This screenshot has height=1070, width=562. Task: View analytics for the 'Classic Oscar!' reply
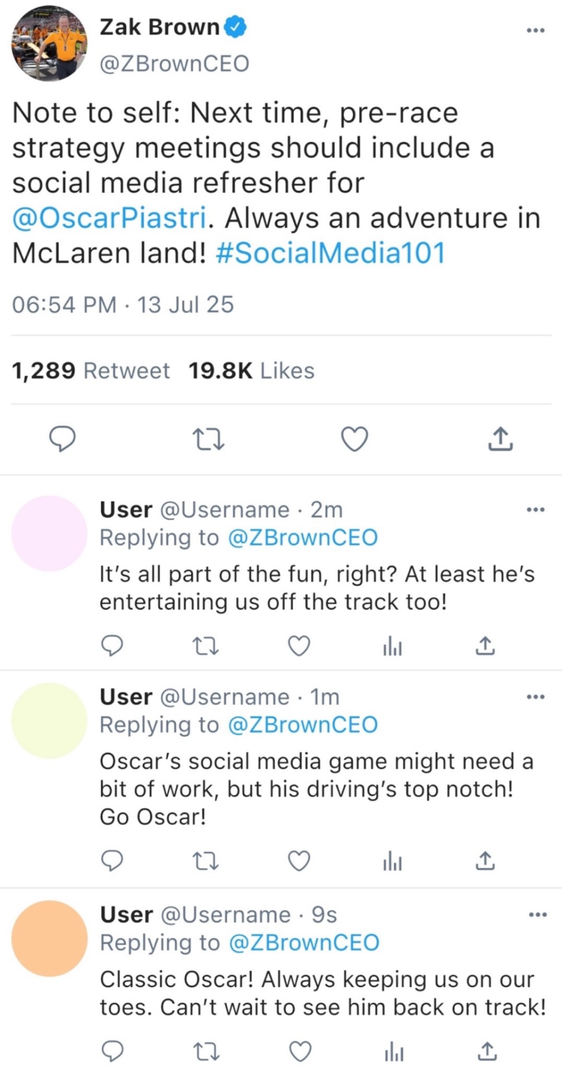tap(393, 1053)
